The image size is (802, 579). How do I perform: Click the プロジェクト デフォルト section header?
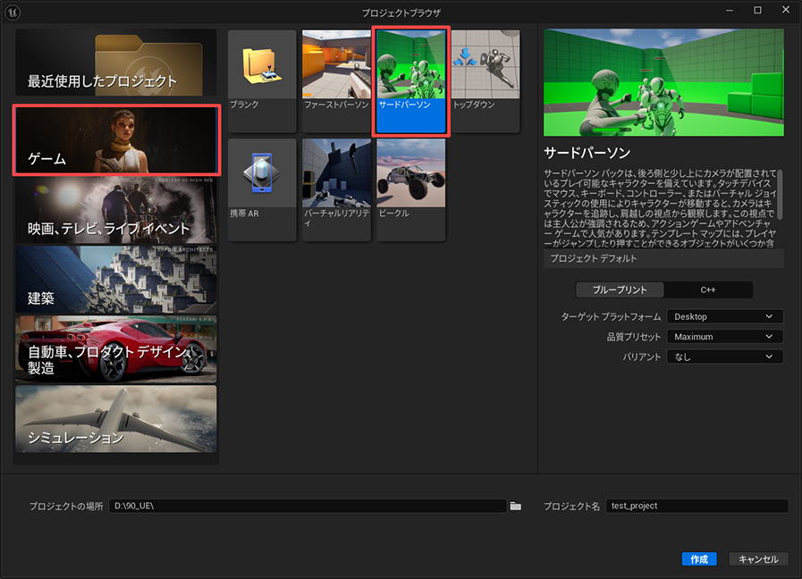coord(663,258)
